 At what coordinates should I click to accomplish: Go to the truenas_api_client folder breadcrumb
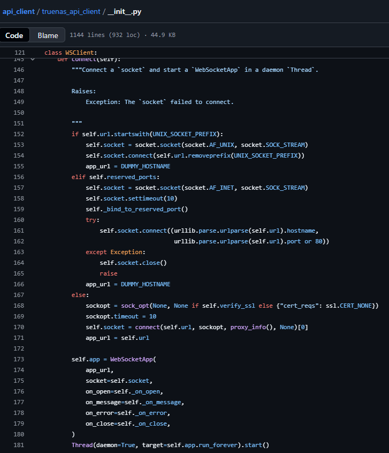(71, 11)
